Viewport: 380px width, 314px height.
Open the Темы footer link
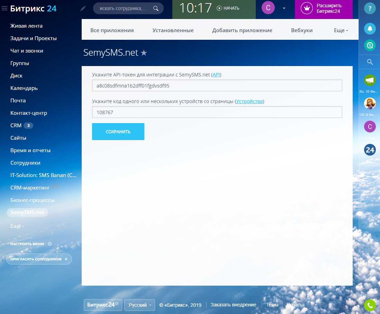coord(272,305)
